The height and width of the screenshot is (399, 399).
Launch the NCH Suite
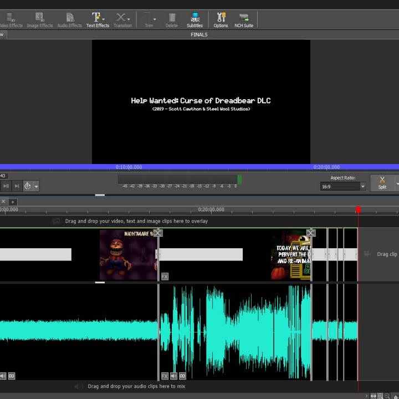[243, 20]
